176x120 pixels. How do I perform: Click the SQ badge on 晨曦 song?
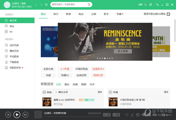(81, 100)
